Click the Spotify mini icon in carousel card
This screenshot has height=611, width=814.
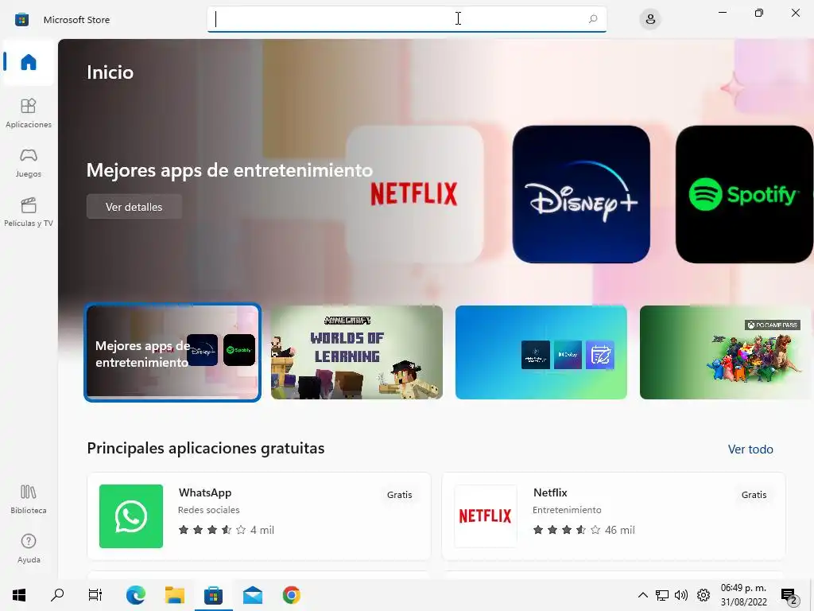pos(238,350)
